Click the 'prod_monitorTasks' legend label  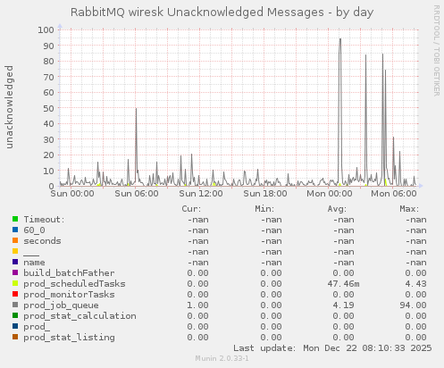[69, 295]
